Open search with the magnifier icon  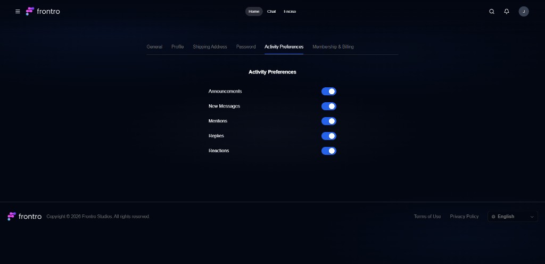491,12
